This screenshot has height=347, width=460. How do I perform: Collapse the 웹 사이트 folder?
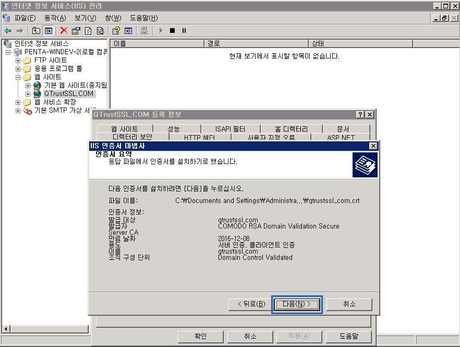(18, 77)
